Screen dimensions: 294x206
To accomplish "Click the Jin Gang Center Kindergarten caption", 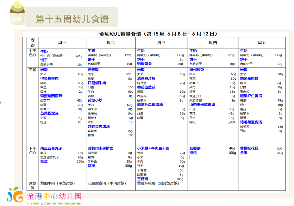I will [54, 203].
